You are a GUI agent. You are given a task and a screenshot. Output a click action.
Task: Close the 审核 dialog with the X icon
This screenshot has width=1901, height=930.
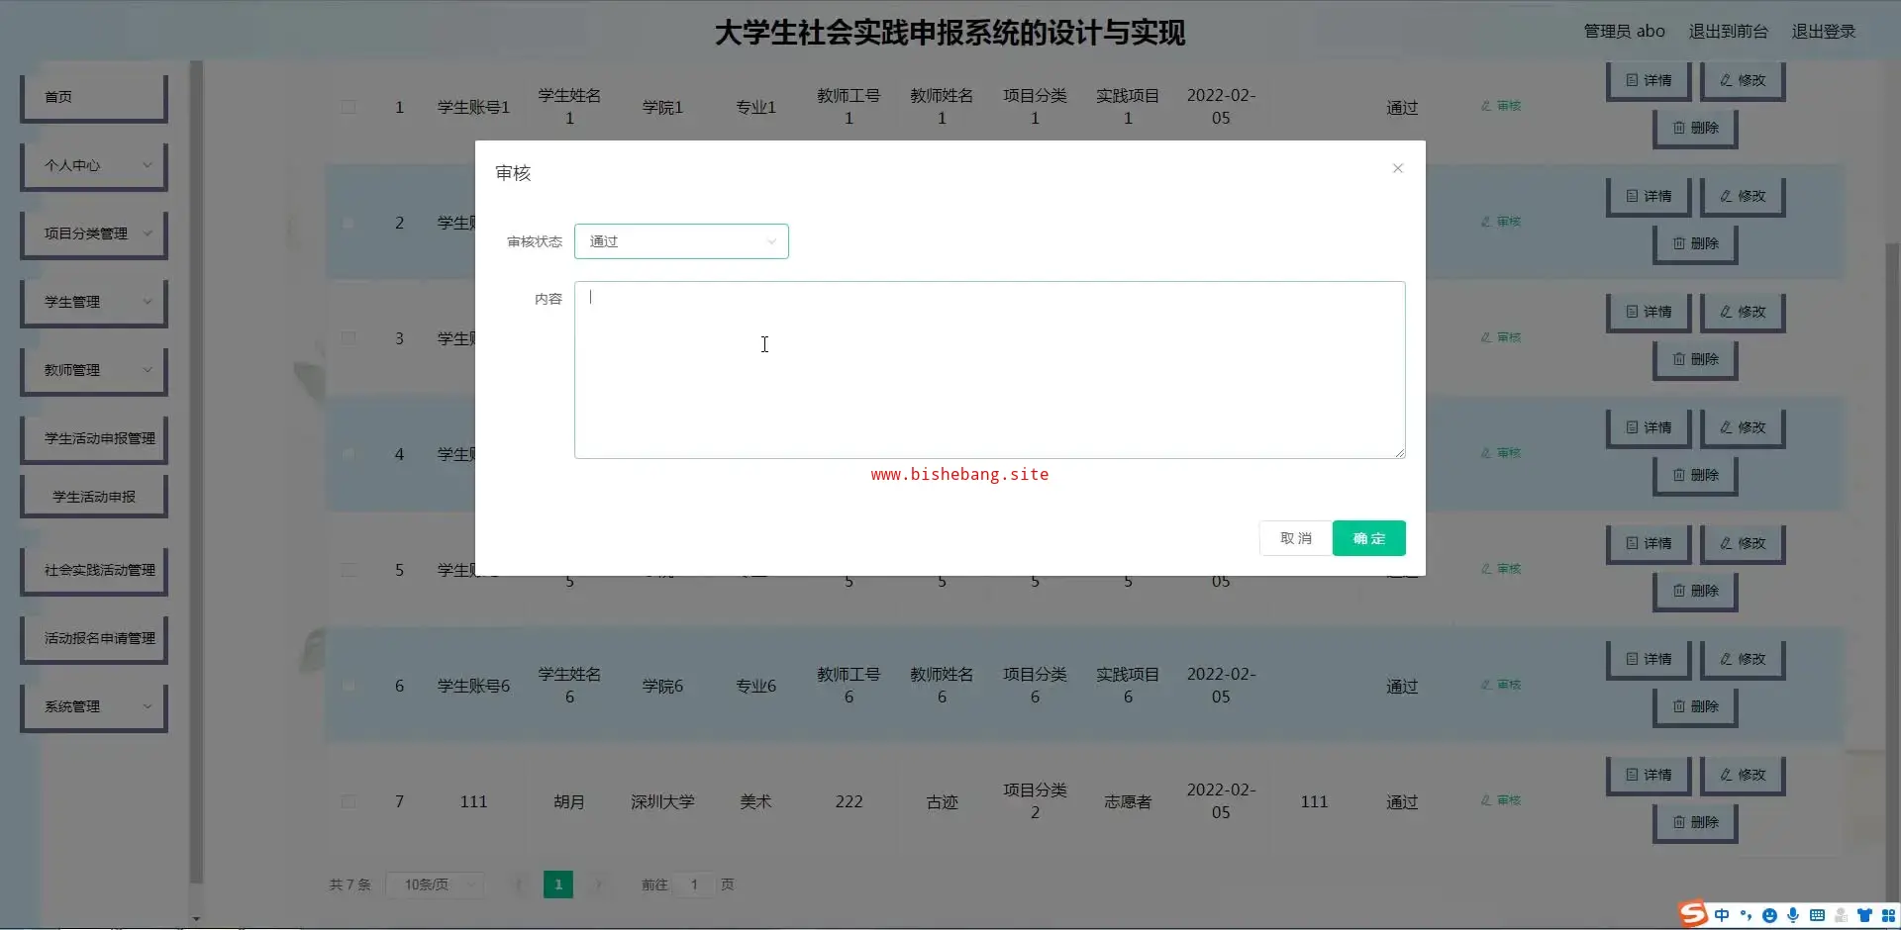pos(1397,168)
